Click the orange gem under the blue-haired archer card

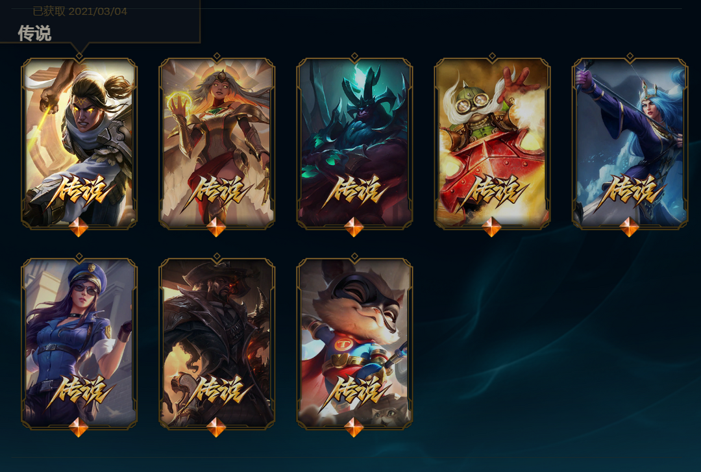(x=630, y=227)
